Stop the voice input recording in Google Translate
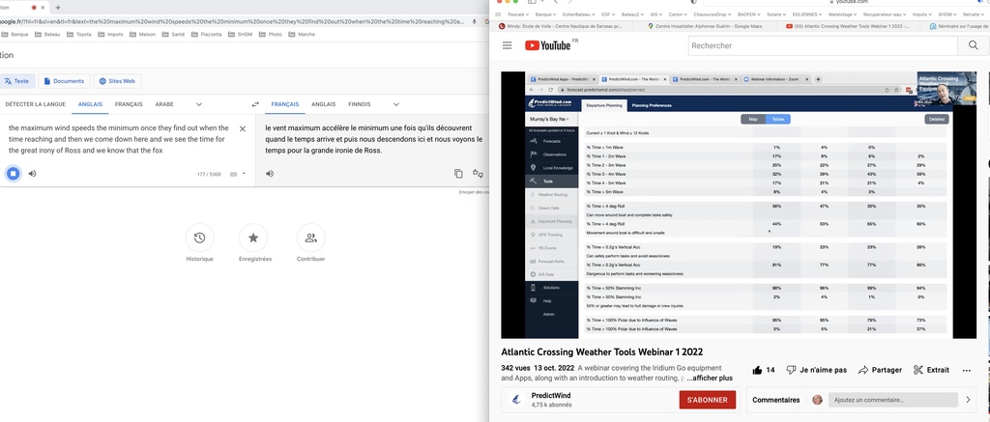The width and height of the screenshot is (990, 422). point(13,174)
